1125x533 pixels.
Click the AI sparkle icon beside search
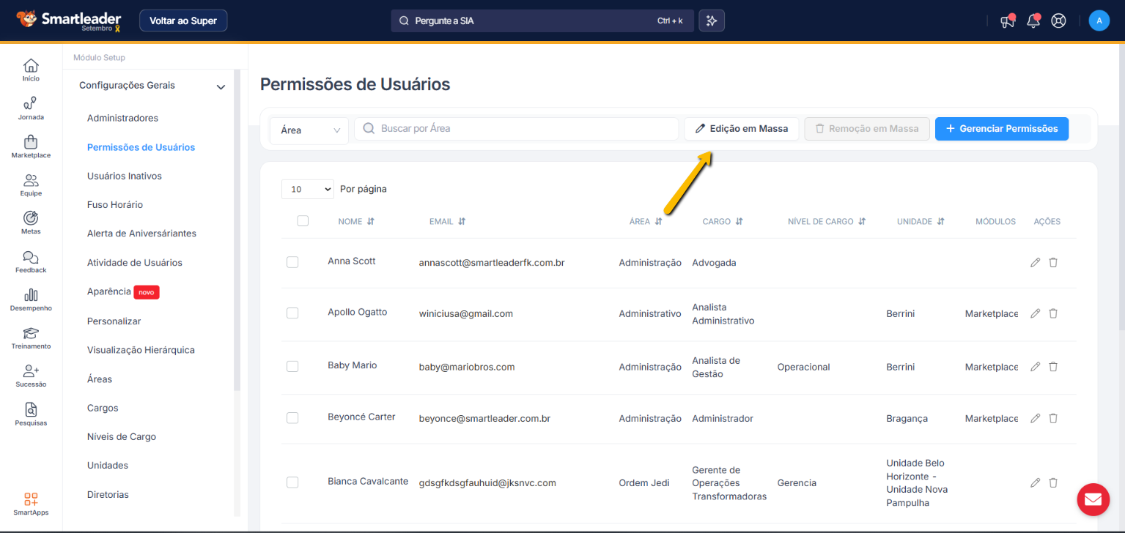711,20
